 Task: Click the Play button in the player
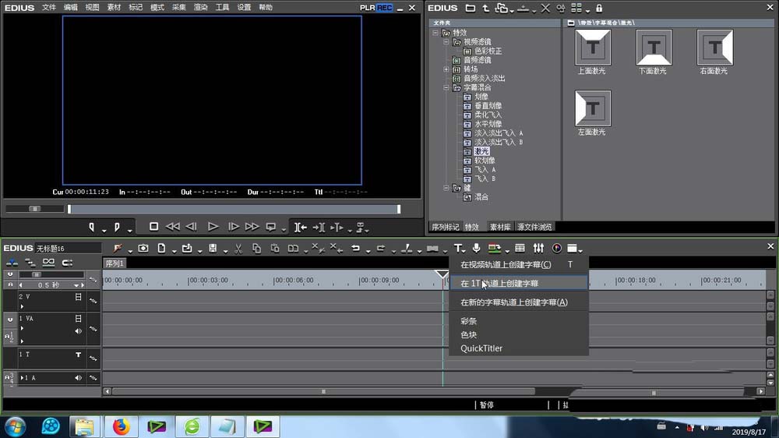click(x=213, y=227)
